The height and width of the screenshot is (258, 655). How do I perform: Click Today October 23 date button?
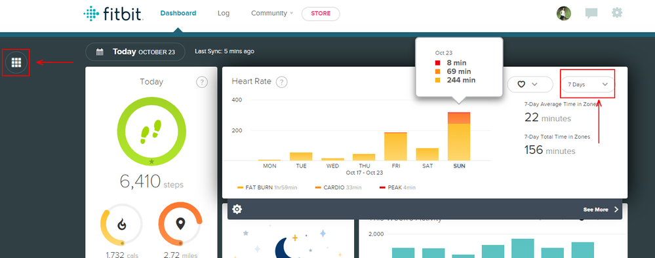tap(135, 52)
